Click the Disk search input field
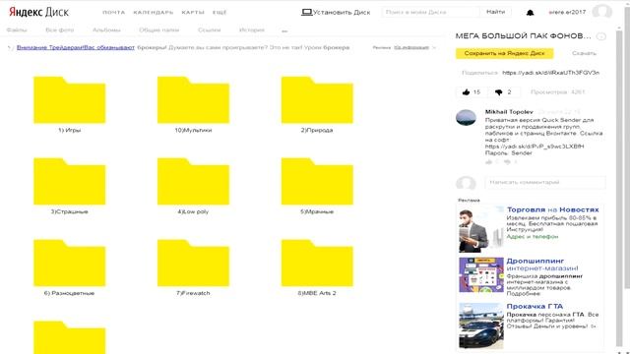This screenshot has height=354, width=630. [x=431, y=12]
